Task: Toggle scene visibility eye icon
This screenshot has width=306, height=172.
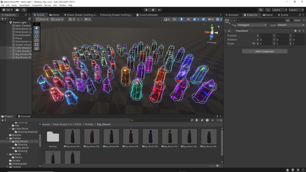Action: coord(203,19)
